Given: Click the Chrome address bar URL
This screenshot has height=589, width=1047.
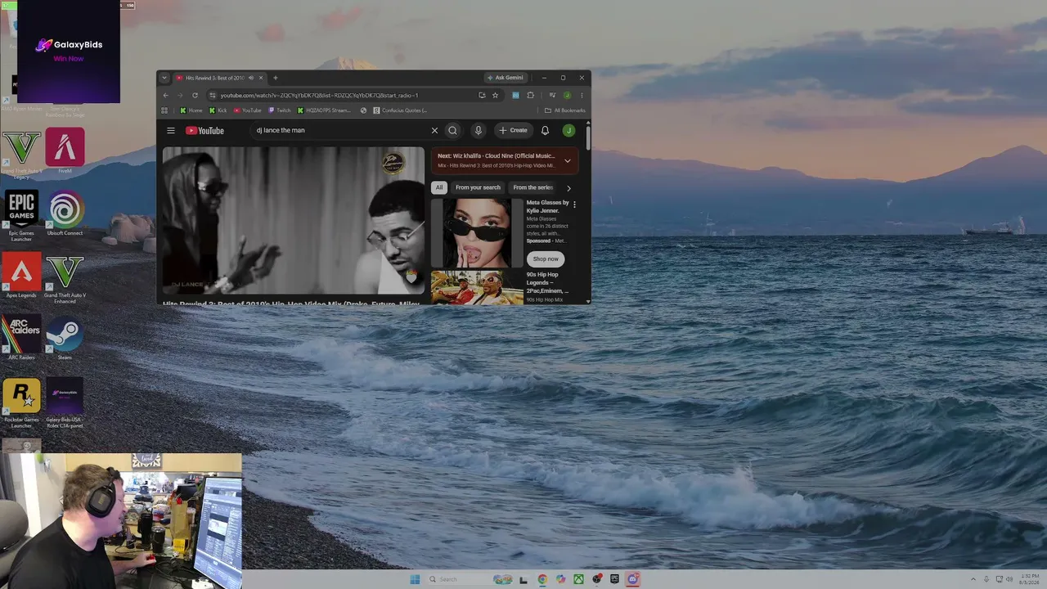Looking at the screenshot, I should click(319, 95).
